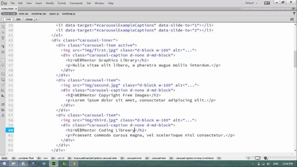Select the body tag in tag selector
The height and width of the screenshot is (167, 297).
[x=4, y=158]
